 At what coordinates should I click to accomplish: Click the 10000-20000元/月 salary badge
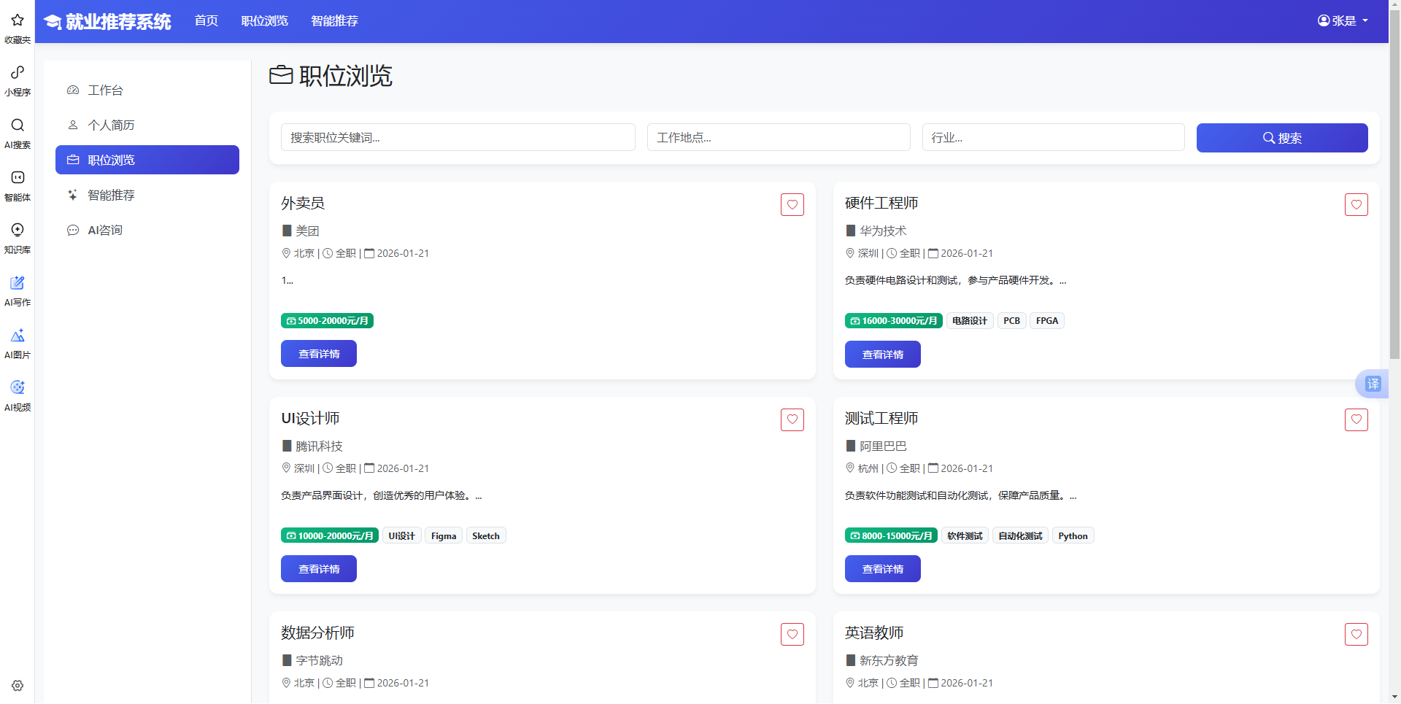coord(330,536)
